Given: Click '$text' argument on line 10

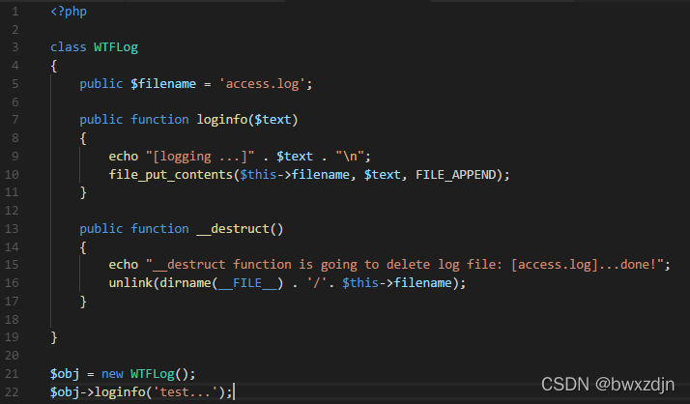Looking at the screenshot, I should [382, 175].
